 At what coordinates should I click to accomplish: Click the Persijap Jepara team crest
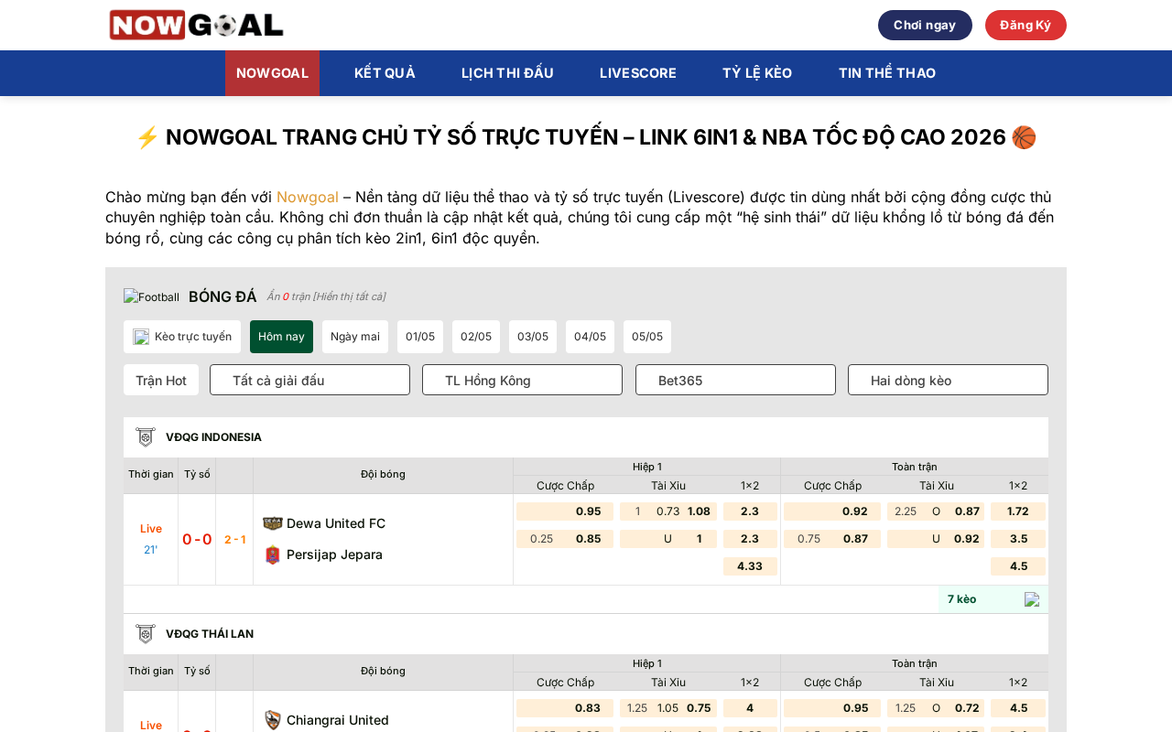[273, 554]
